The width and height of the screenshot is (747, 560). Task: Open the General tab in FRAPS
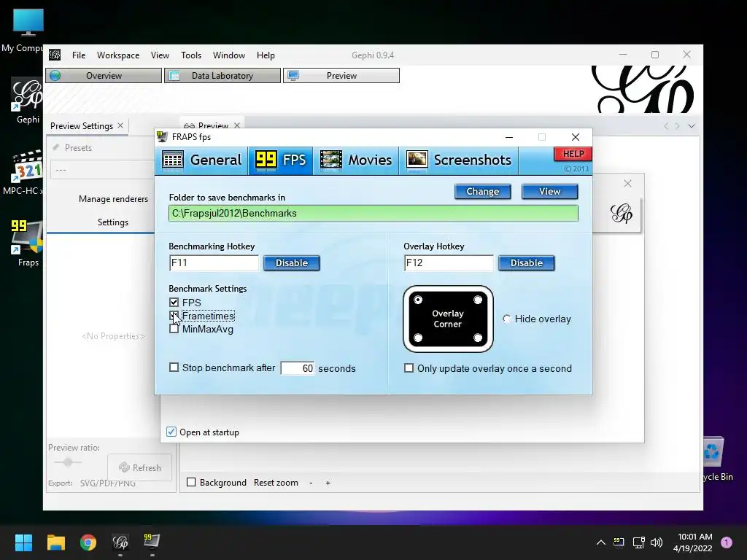click(201, 160)
